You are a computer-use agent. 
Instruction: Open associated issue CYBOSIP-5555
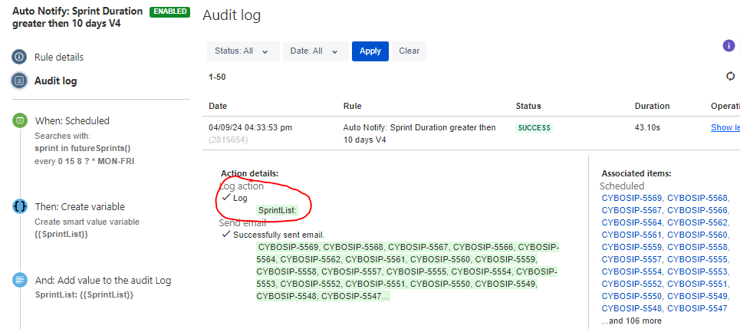(x=698, y=259)
